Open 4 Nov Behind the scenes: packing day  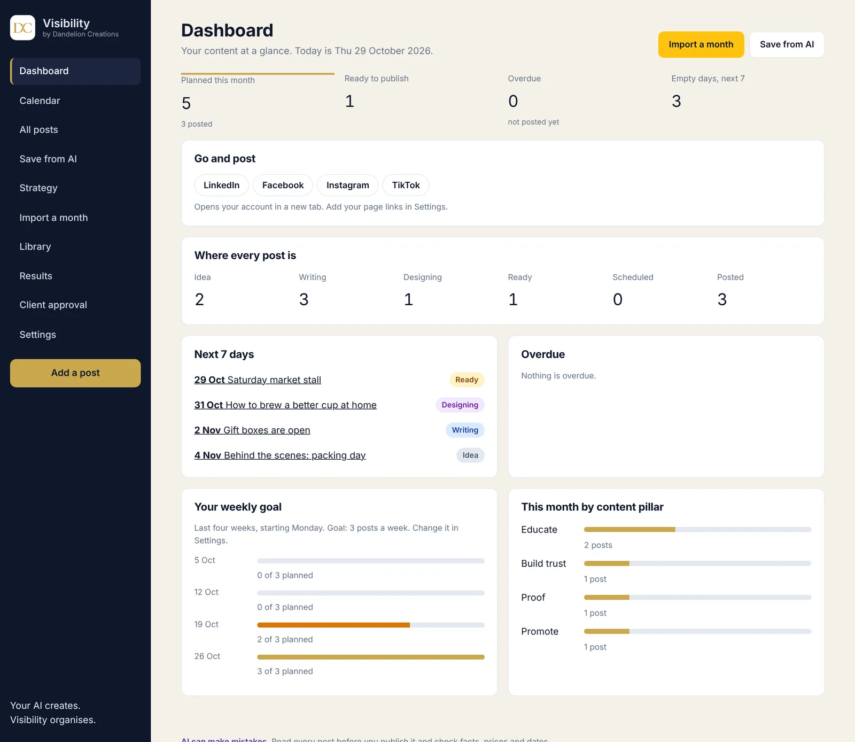point(280,455)
